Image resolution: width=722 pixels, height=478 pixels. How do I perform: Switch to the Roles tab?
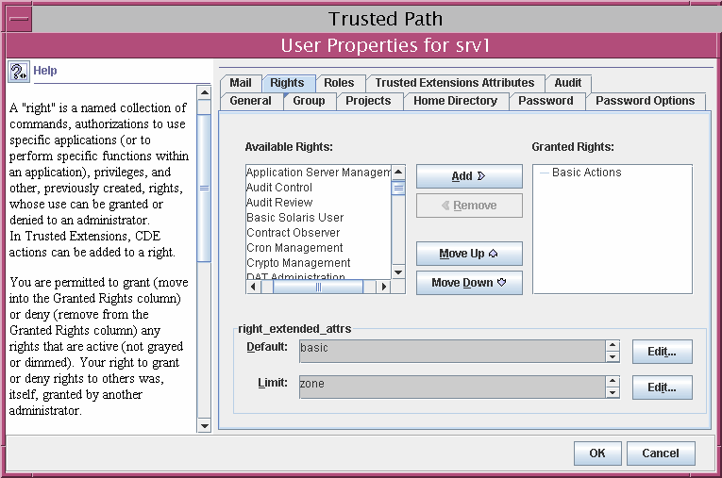339,83
